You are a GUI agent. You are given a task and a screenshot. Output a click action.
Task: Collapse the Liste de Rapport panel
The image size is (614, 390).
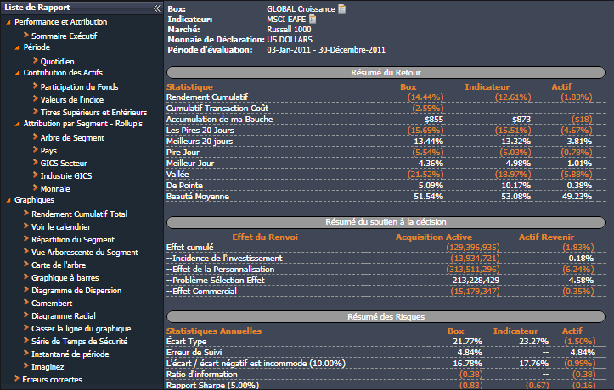tap(156, 8)
